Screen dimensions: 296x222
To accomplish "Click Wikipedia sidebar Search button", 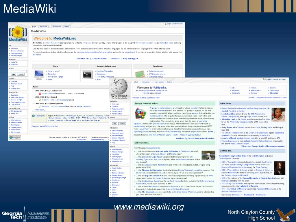I will coord(122,124).
